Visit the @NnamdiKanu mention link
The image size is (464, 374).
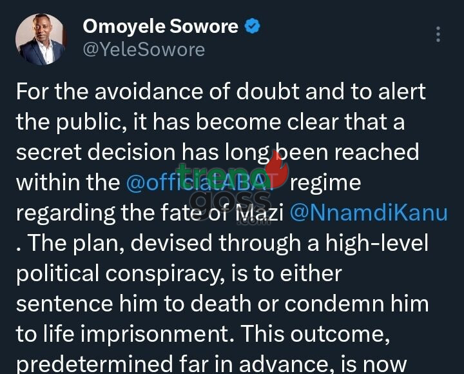coord(369,213)
